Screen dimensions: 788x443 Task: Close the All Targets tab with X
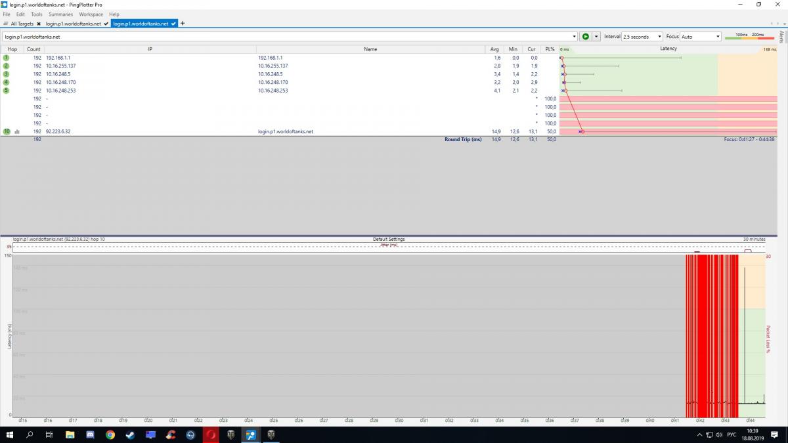point(39,24)
